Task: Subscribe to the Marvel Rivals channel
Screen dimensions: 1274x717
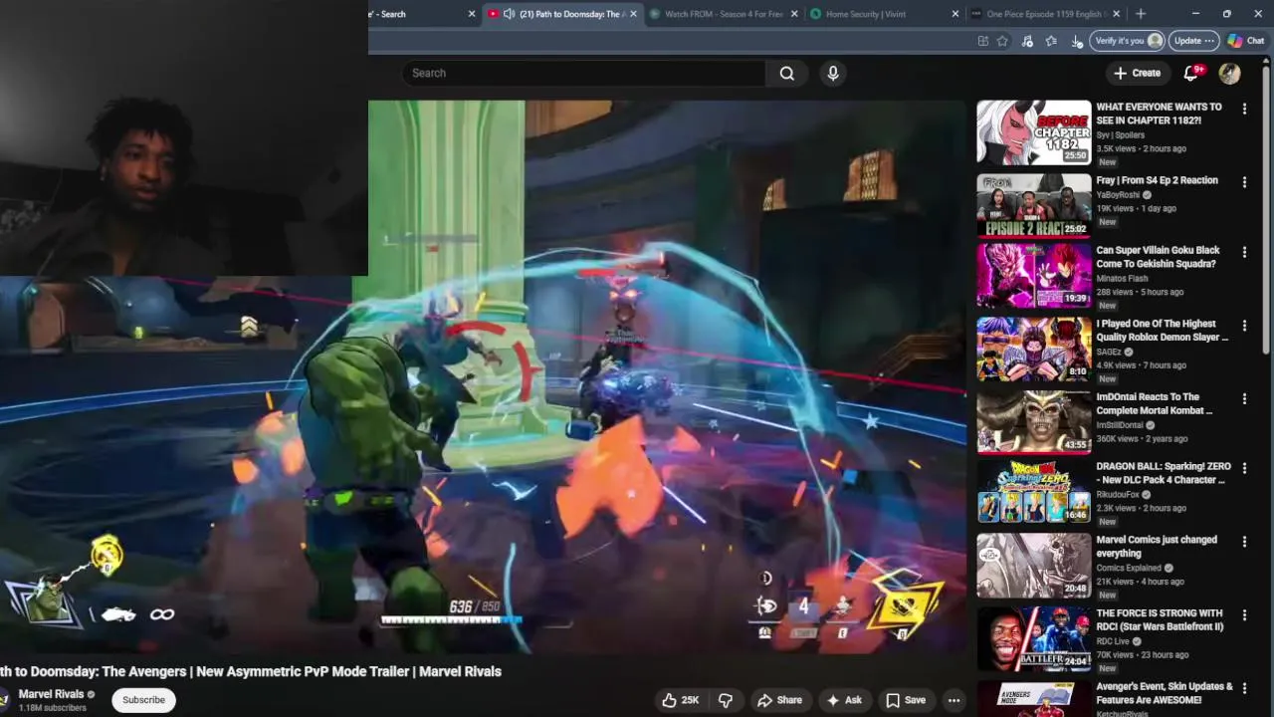Action: 143,700
